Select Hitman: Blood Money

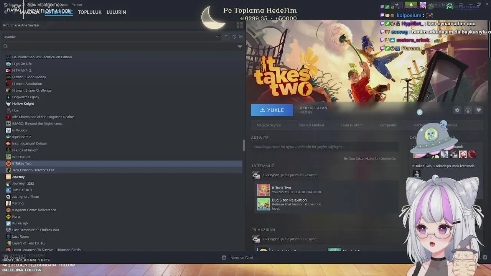tap(29, 77)
